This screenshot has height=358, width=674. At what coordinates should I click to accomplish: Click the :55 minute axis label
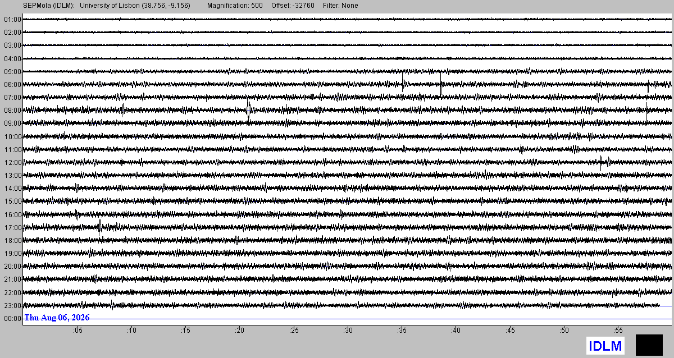(x=618, y=331)
